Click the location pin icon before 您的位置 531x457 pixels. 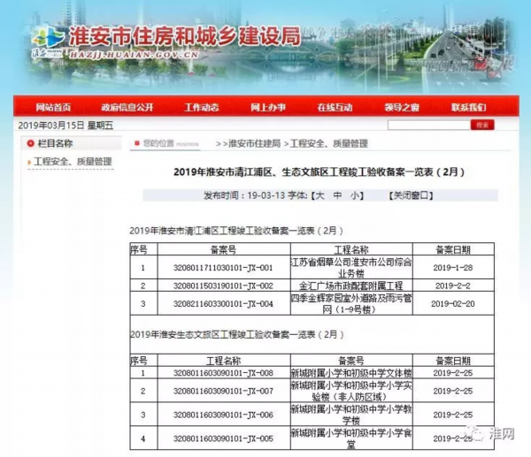[x=135, y=143]
